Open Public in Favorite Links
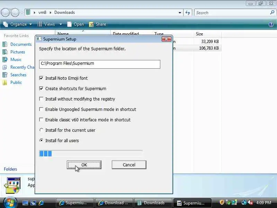The height and width of the screenshot is (208, 277). tap(16, 83)
